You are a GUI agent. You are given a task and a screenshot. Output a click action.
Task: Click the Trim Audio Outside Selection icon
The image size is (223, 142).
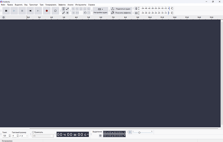click(x=73, y=13)
